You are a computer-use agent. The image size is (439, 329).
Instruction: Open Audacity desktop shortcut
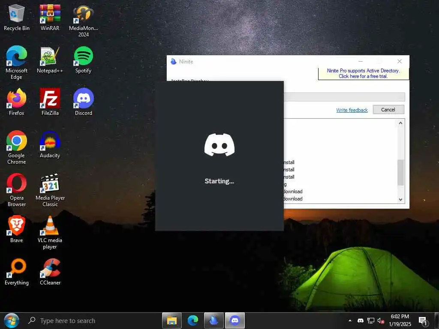click(x=50, y=145)
